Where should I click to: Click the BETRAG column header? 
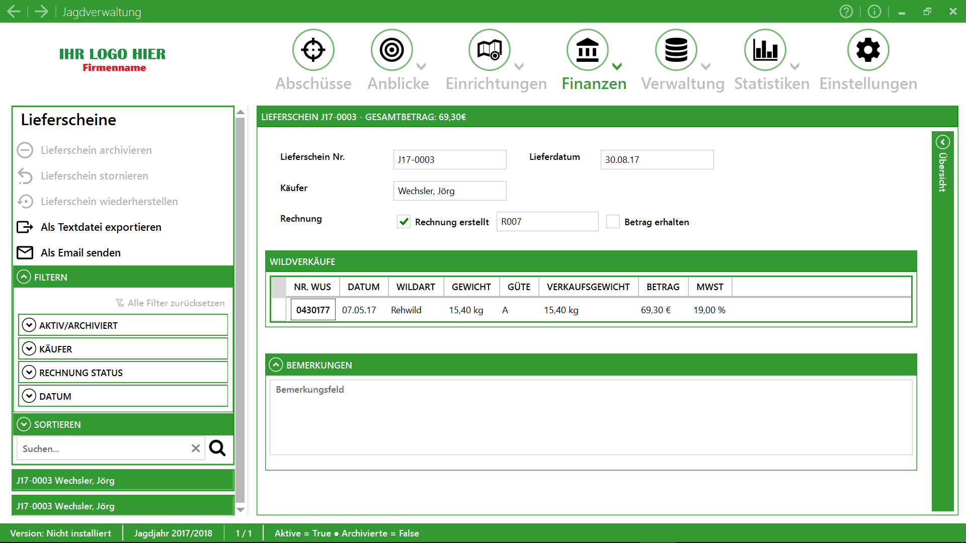(x=663, y=287)
